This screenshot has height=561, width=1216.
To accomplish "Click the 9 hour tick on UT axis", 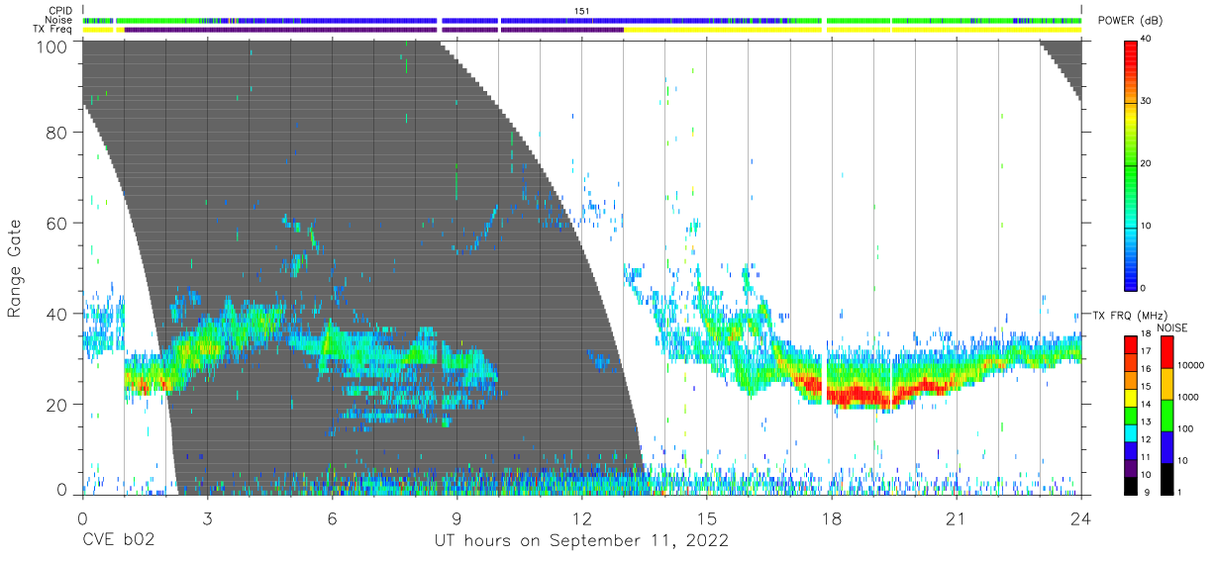I will coord(456,517).
